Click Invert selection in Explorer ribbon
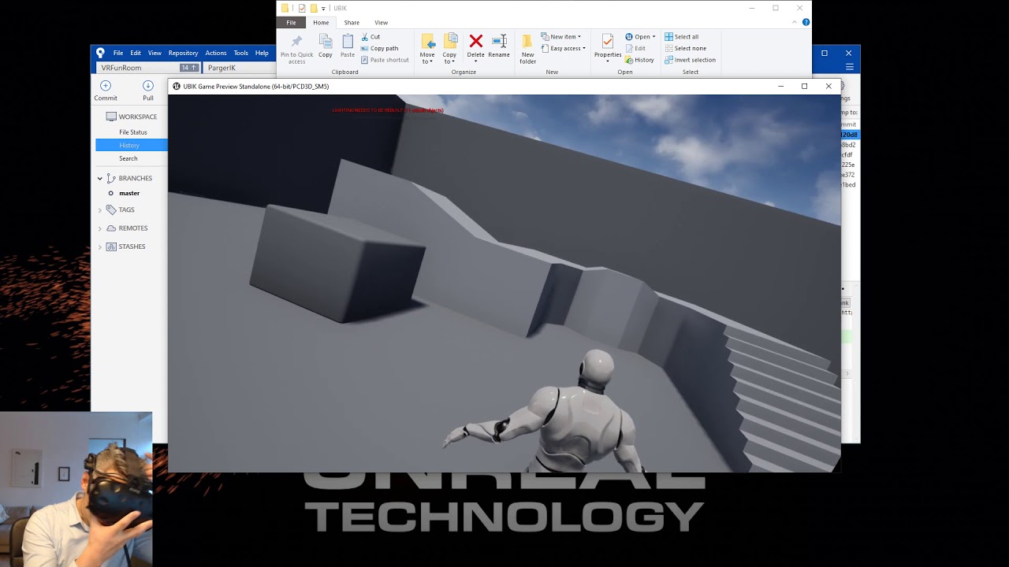Screen dimensions: 1009x567 point(690,60)
